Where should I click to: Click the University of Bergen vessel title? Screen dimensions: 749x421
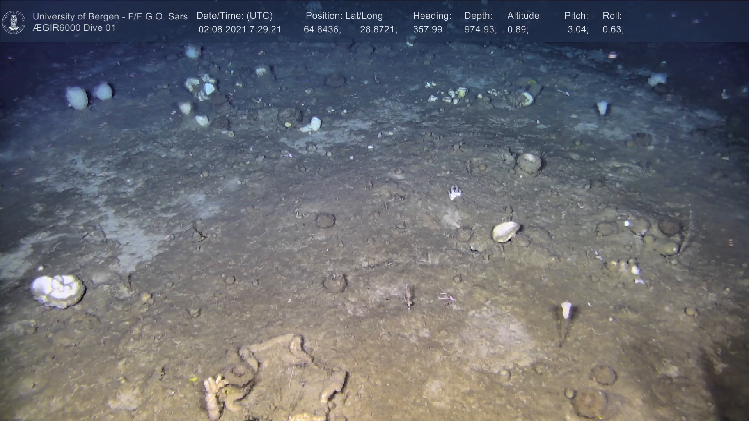click(x=110, y=16)
